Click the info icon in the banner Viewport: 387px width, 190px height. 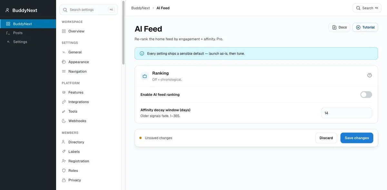(x=142, y=53)
